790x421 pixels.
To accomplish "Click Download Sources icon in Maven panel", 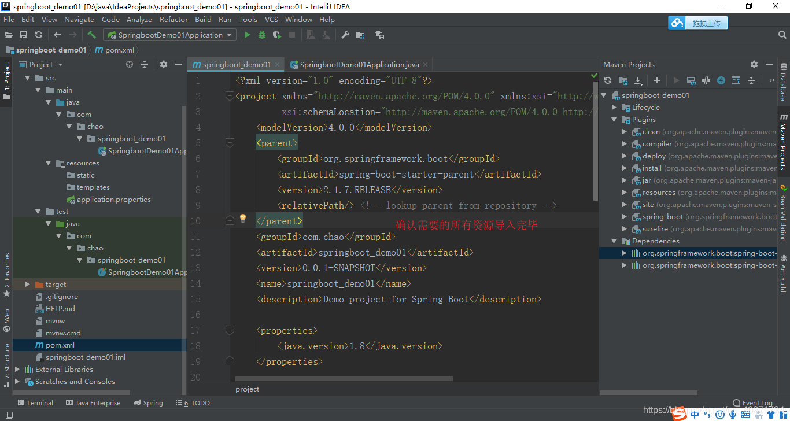I will (638, 80).
